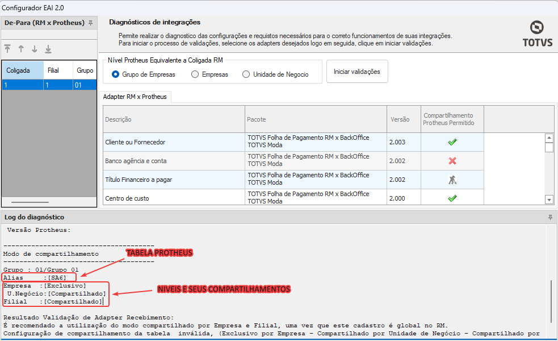The width and height of the screenshot is (558, 341).
Task: Select Grupo 01 cell in De-Para grid
Action: [x=85, y=85]
